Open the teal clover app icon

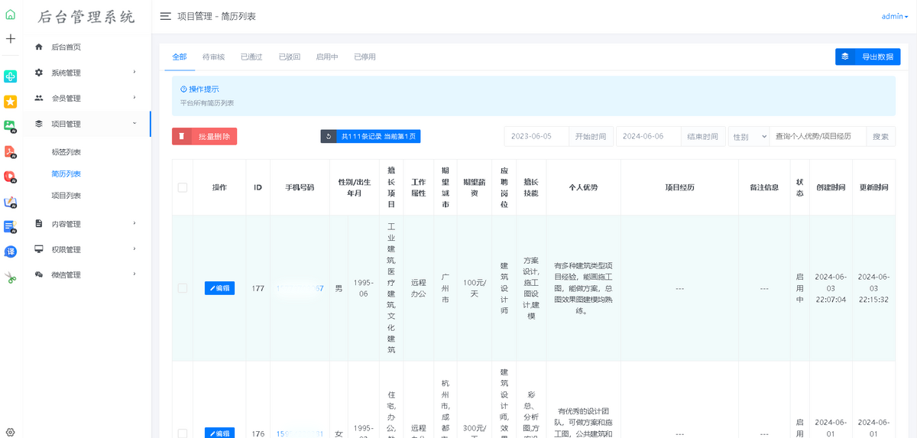coord(11,76)
